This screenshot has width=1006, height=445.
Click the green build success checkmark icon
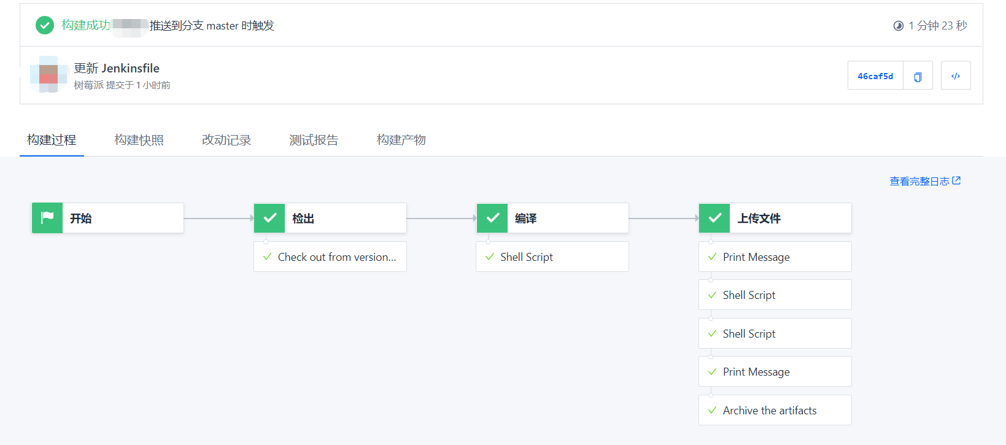45,25
